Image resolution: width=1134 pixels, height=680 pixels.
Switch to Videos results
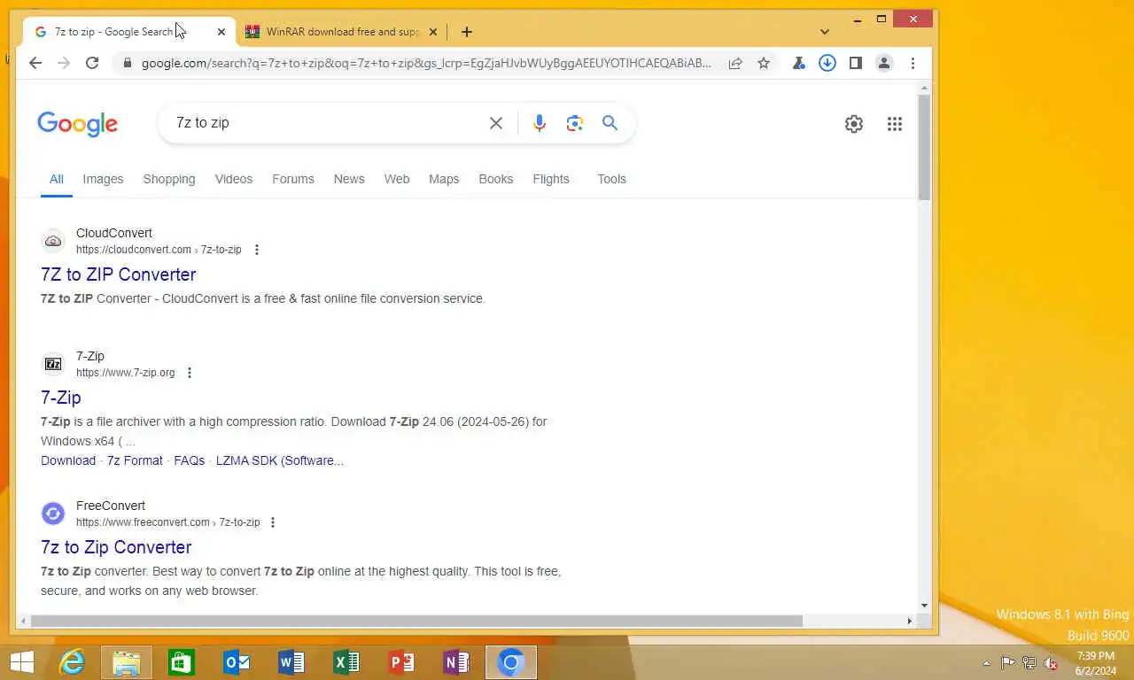[x=234, y=179]
